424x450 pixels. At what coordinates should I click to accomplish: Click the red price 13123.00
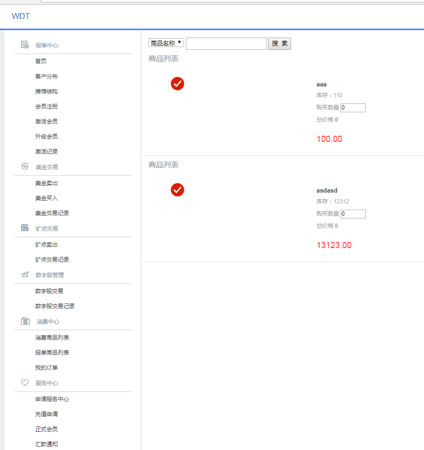click(x=334, y=245)
